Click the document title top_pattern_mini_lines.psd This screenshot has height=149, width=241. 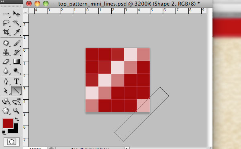[92, 4]
